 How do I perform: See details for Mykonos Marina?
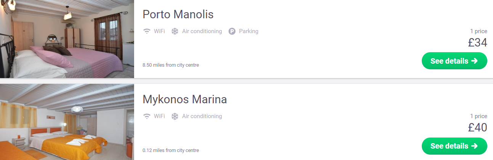[454, 146]
